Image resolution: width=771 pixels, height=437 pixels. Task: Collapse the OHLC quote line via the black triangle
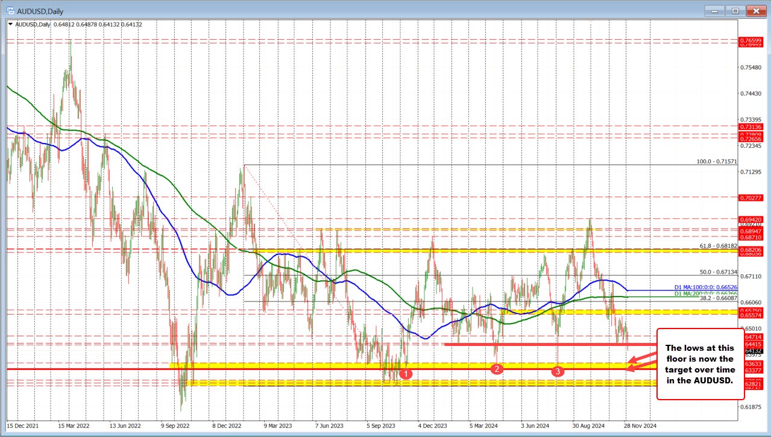pos(11,24)
